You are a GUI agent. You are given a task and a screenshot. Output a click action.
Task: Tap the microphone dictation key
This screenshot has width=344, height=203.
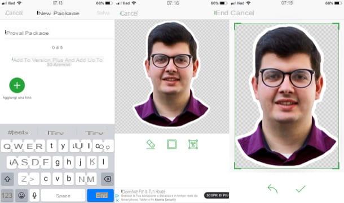coord(34,195)
